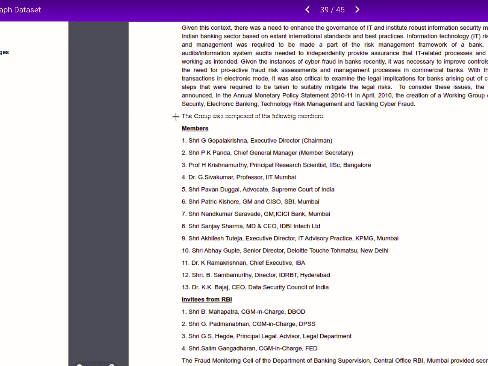488x366 pixels.
Task: Click Shri Abhay Gupte Deloitte line
Action: point(285,251)
